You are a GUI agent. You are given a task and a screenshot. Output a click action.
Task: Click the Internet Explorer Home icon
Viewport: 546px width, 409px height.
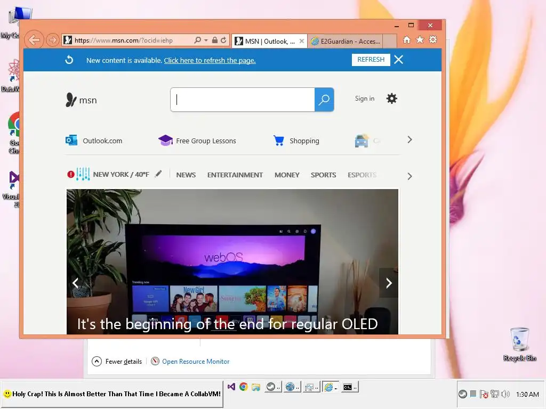(x=407, y=39)
